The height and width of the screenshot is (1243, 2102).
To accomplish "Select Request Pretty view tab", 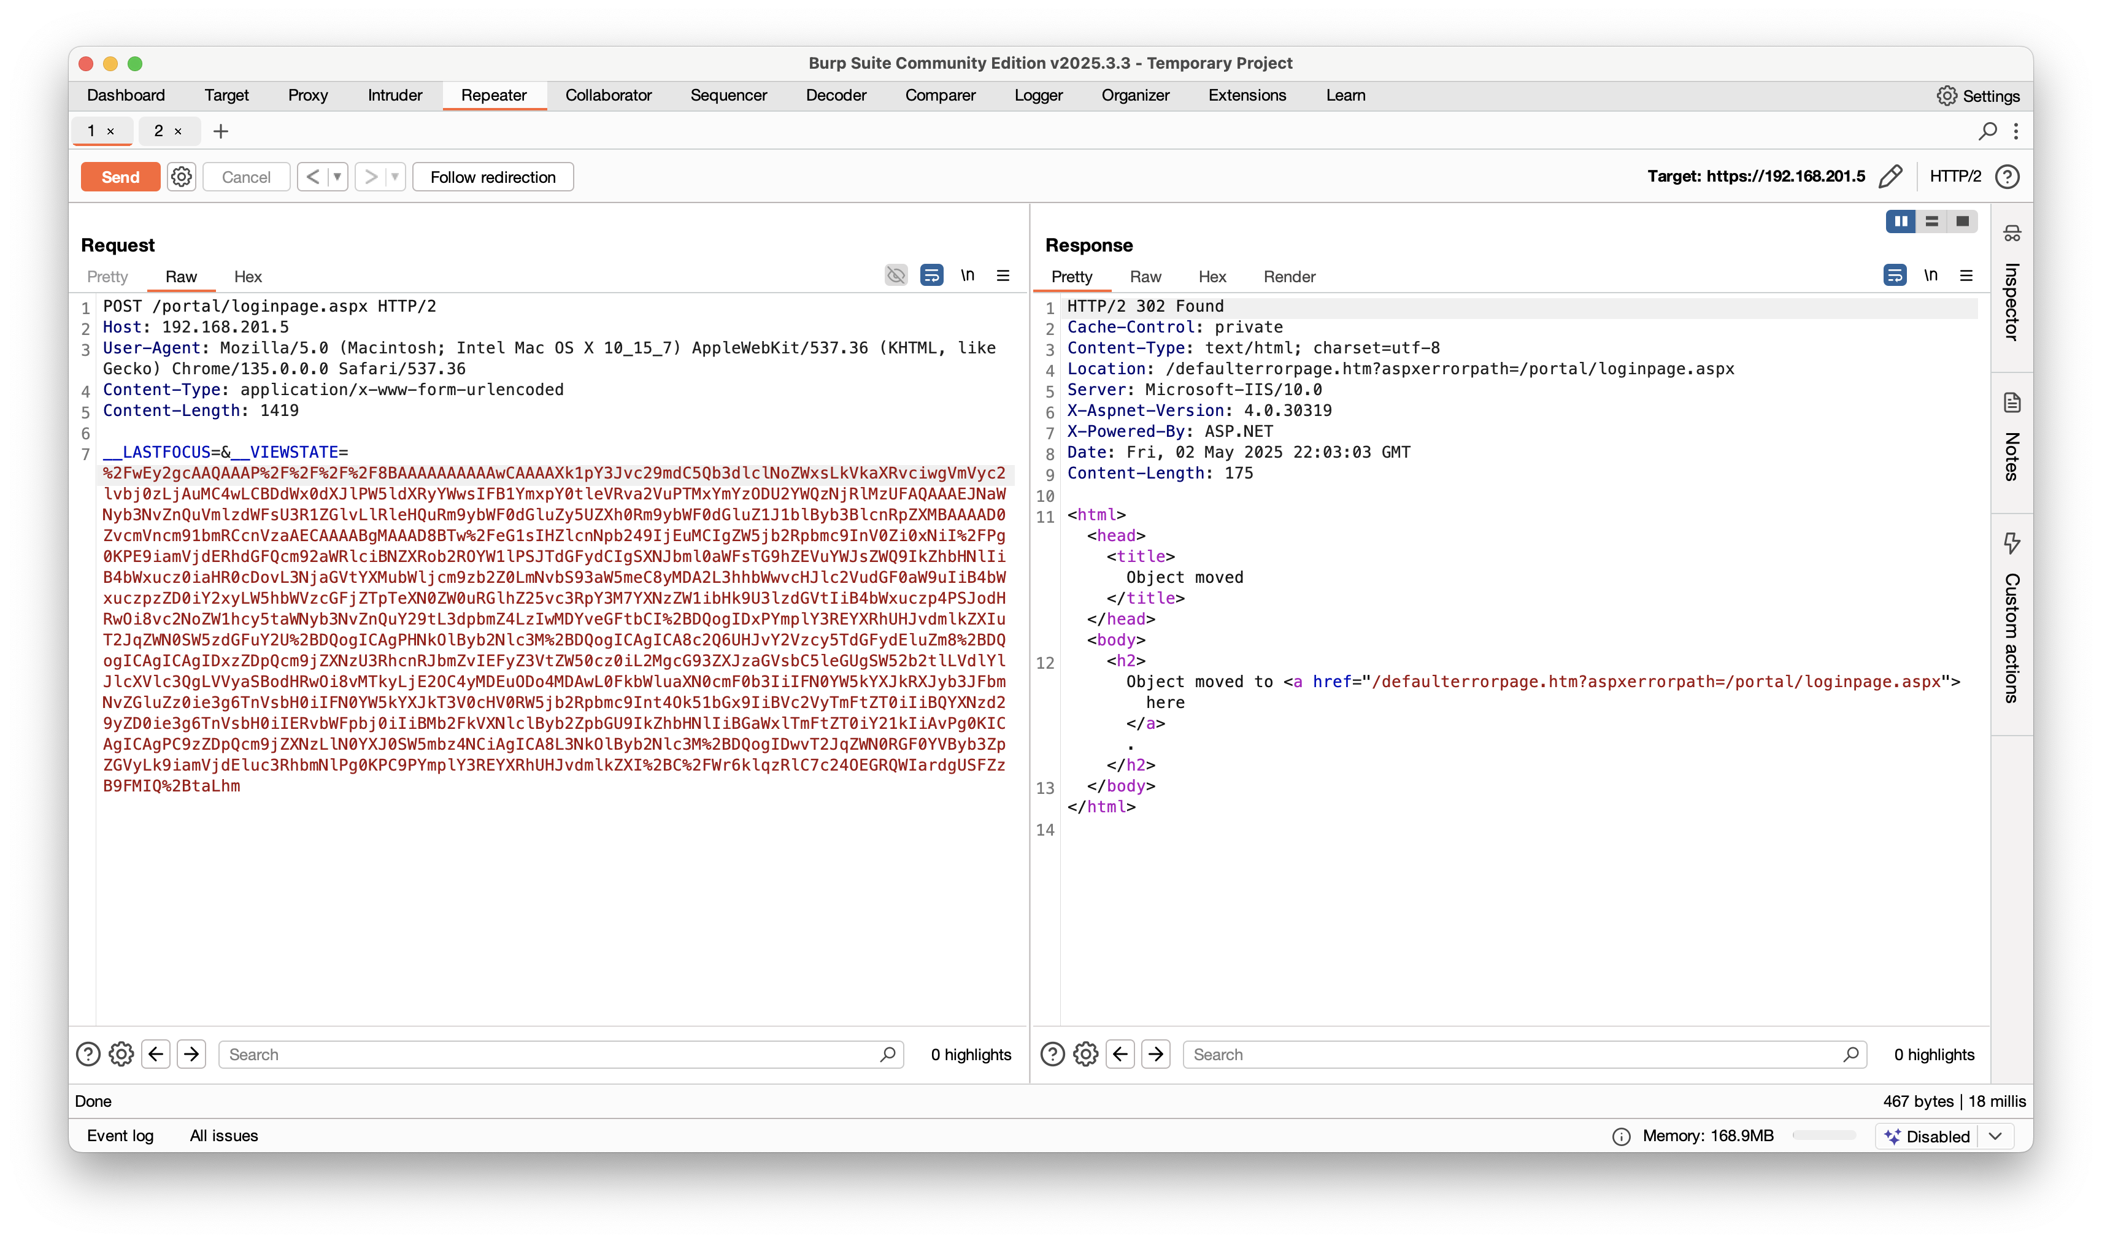I will [x=107, y=277].
